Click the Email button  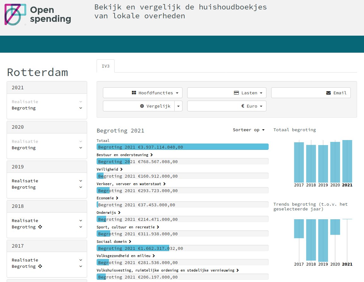(x=311, y=92)
